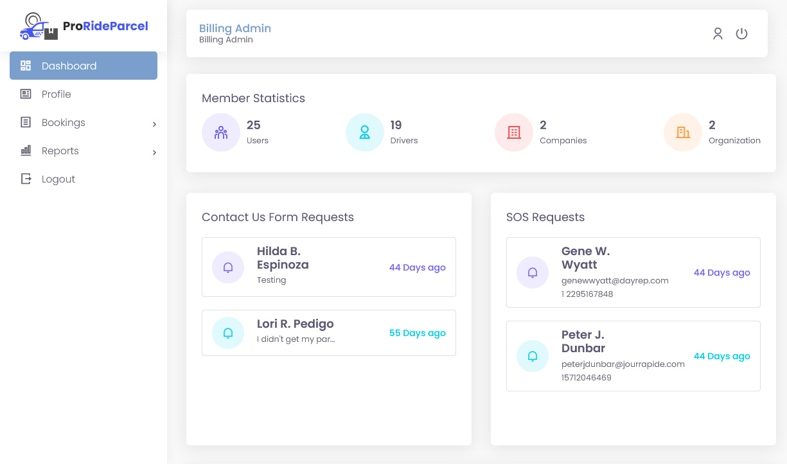The height and width of the screenshot is (464, 787).
Task: Expand the Bookings menu chevron
Action: tap(154, 124)
